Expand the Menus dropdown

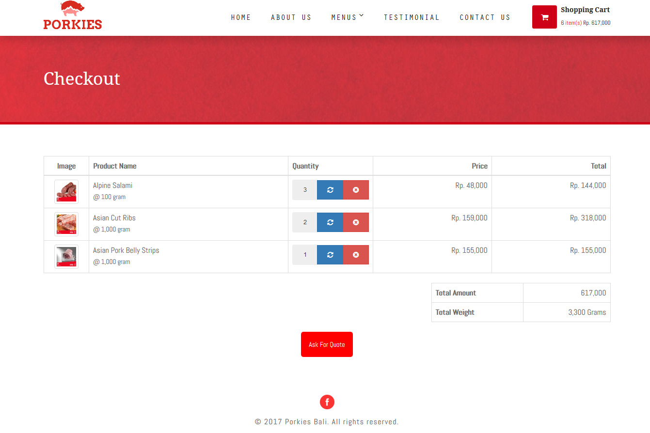coord(347,17)
